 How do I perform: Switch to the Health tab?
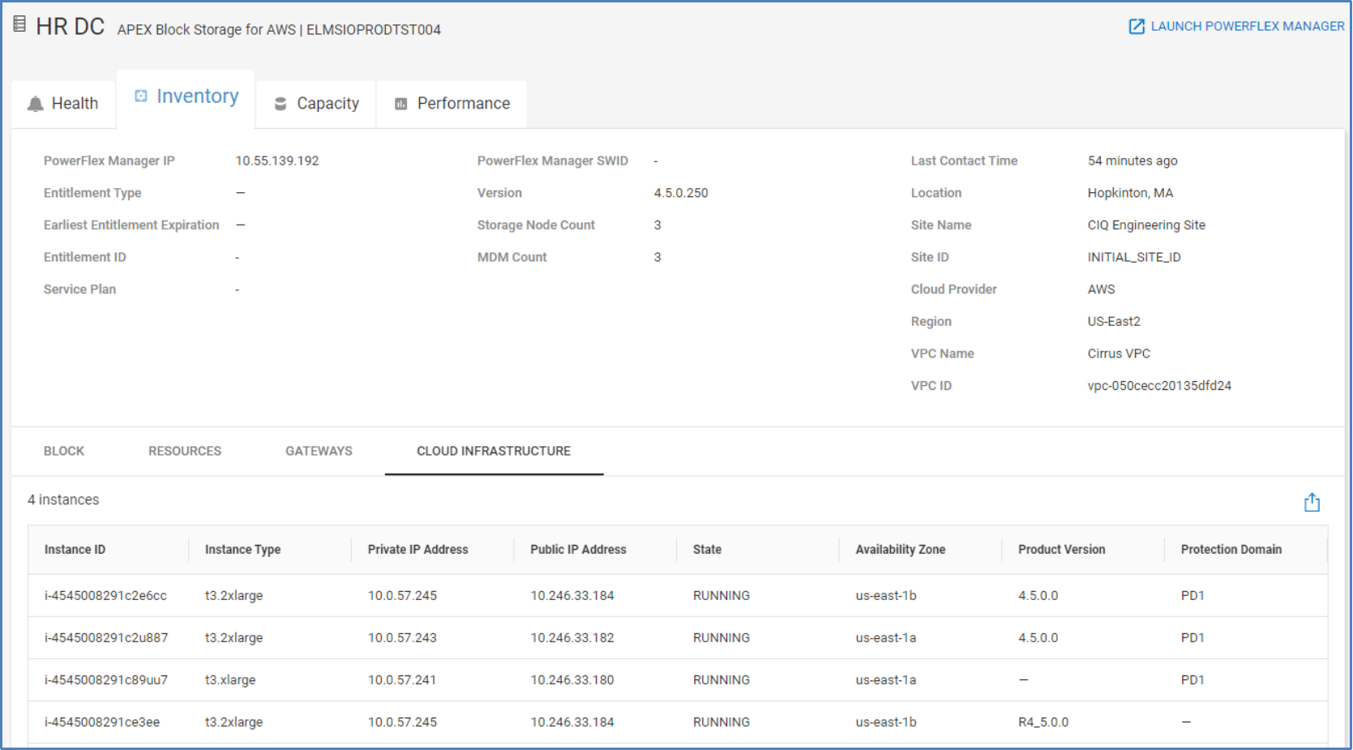(x=64, y=104)
